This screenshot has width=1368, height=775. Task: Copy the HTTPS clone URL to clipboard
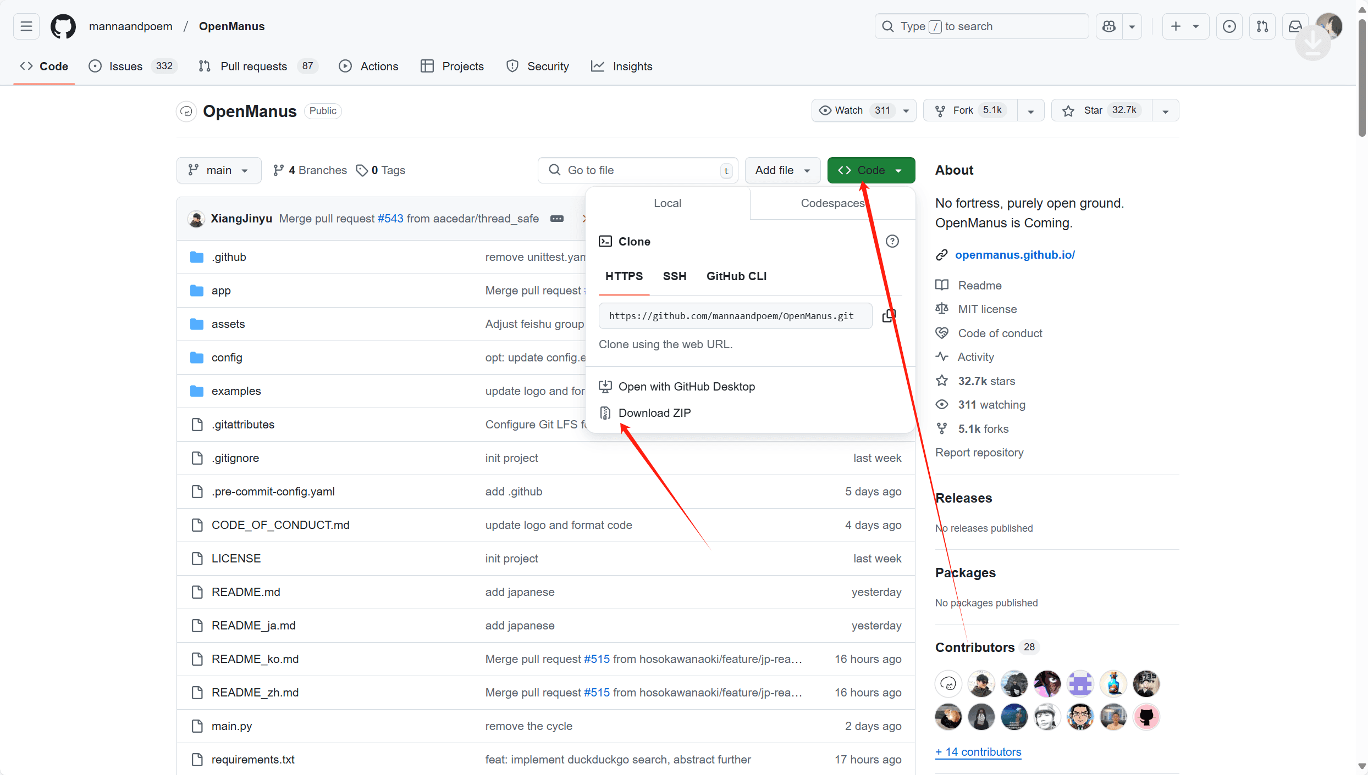pos(889,316)
